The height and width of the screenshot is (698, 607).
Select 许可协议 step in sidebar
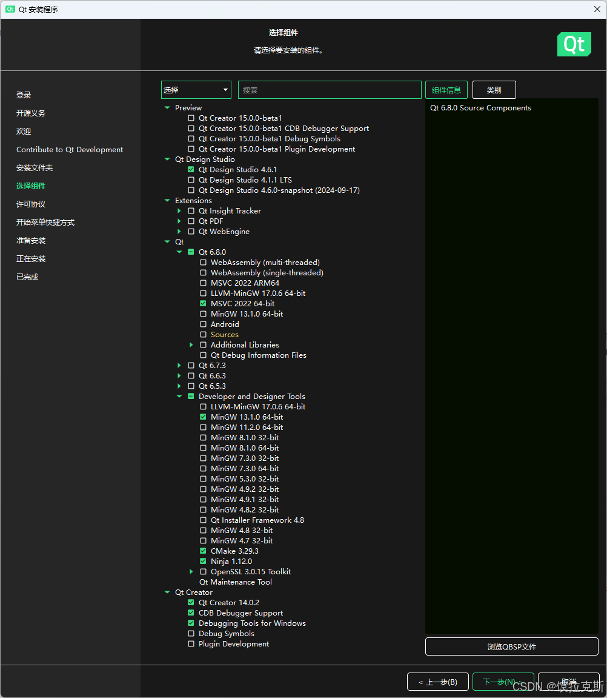tap(31, 204)
